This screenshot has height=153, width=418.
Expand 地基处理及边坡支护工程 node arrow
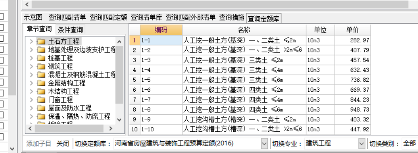[32, 50]
